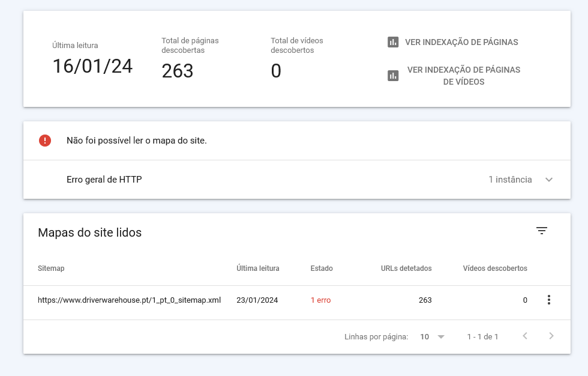Click the '1 instância' count
The height and width of the screenshot is (376, 588).
click(510, 180)
